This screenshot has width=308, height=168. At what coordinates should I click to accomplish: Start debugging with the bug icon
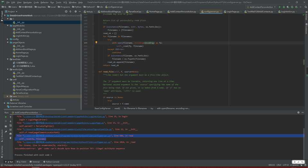[284, 7]
